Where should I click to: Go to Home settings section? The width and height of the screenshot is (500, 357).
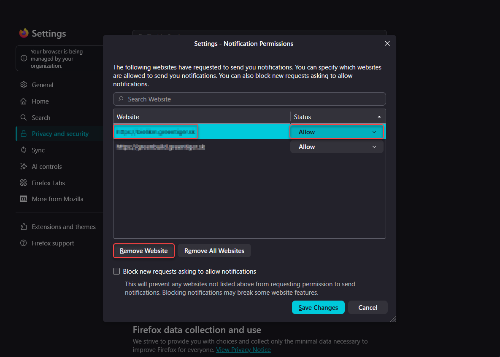tap(40, 101)
